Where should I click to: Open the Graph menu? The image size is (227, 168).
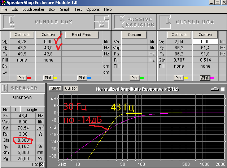65,9
